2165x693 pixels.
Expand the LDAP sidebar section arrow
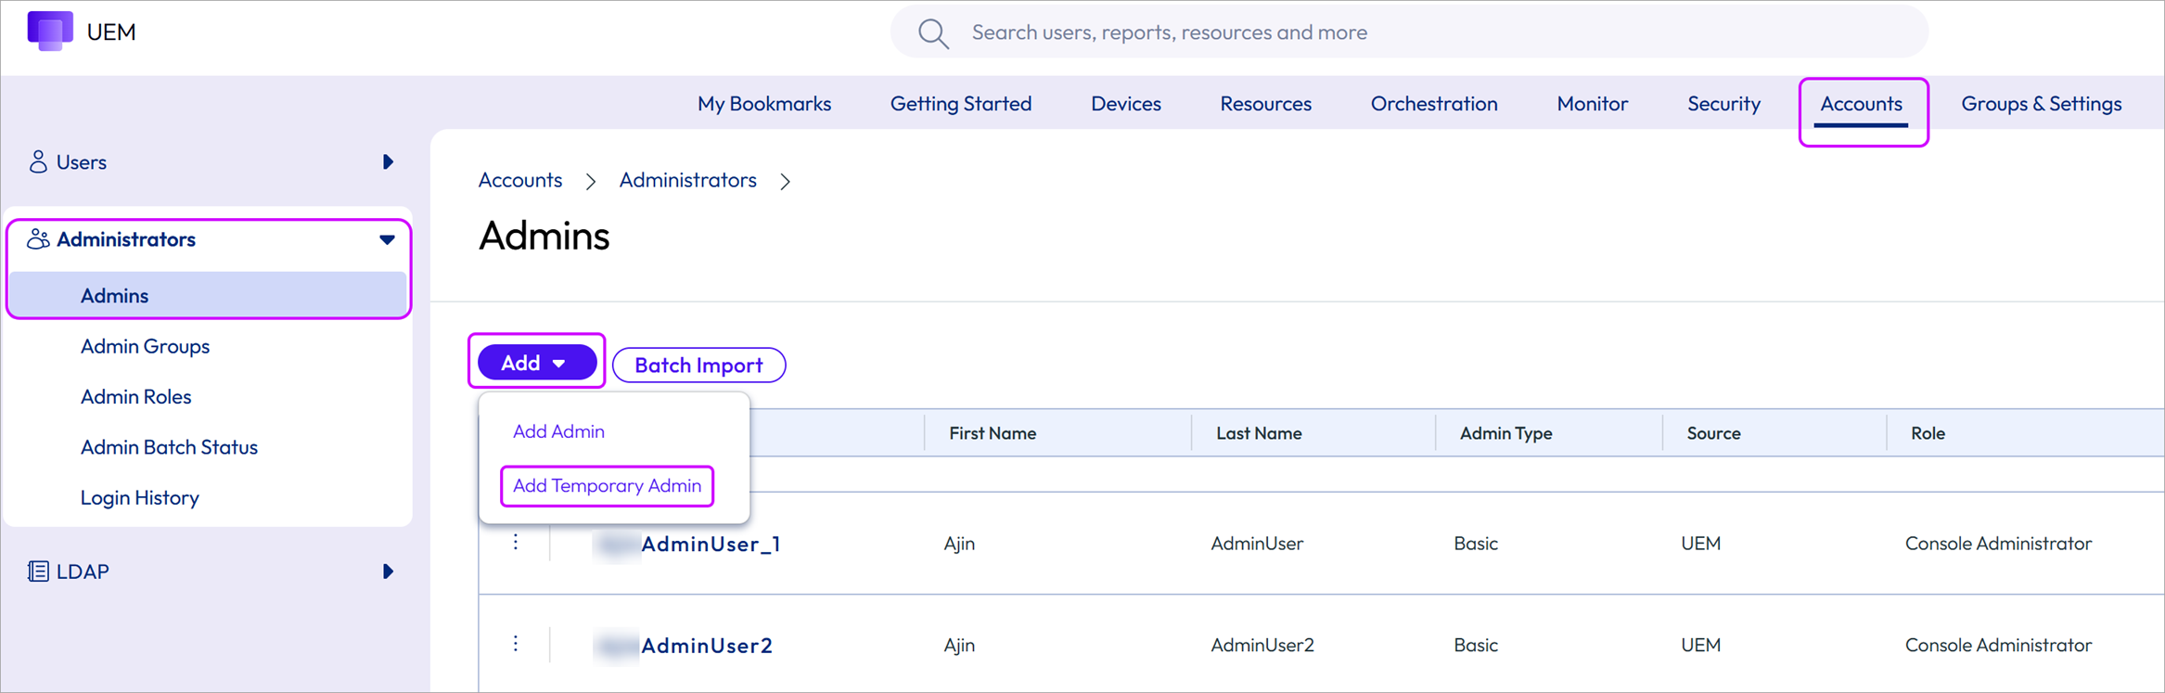click(x=388, y=571)
